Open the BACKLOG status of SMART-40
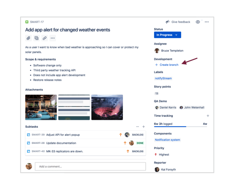The height and width of the screenshot is (190, 234). 138,152
